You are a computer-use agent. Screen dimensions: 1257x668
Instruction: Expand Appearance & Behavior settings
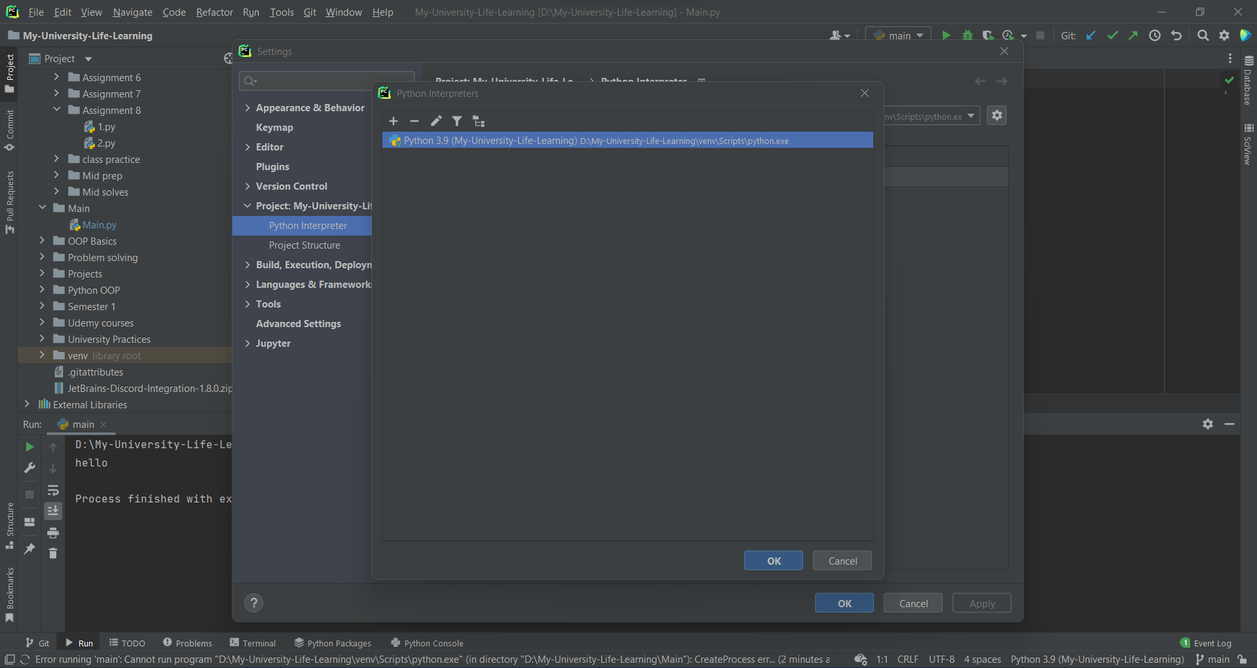[x=247, y=108]
